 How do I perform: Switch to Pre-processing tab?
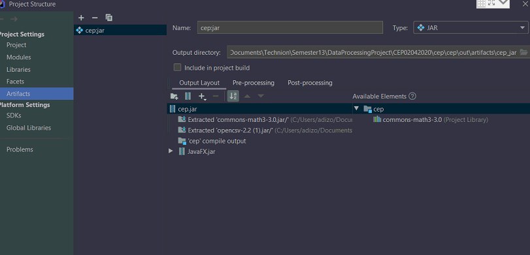click(x=254, y=83)
